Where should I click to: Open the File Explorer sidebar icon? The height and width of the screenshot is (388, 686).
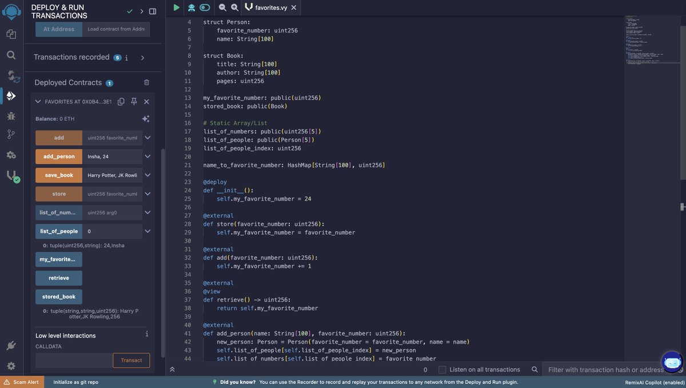coord(11,34)
